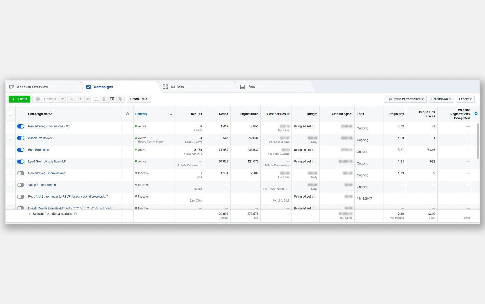
Task: Check the Video Funnel Reach row checkbox
Action: point(11,185)
